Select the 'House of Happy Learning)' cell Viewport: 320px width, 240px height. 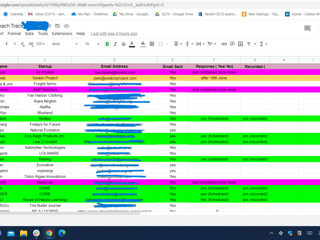pos(45,200)
